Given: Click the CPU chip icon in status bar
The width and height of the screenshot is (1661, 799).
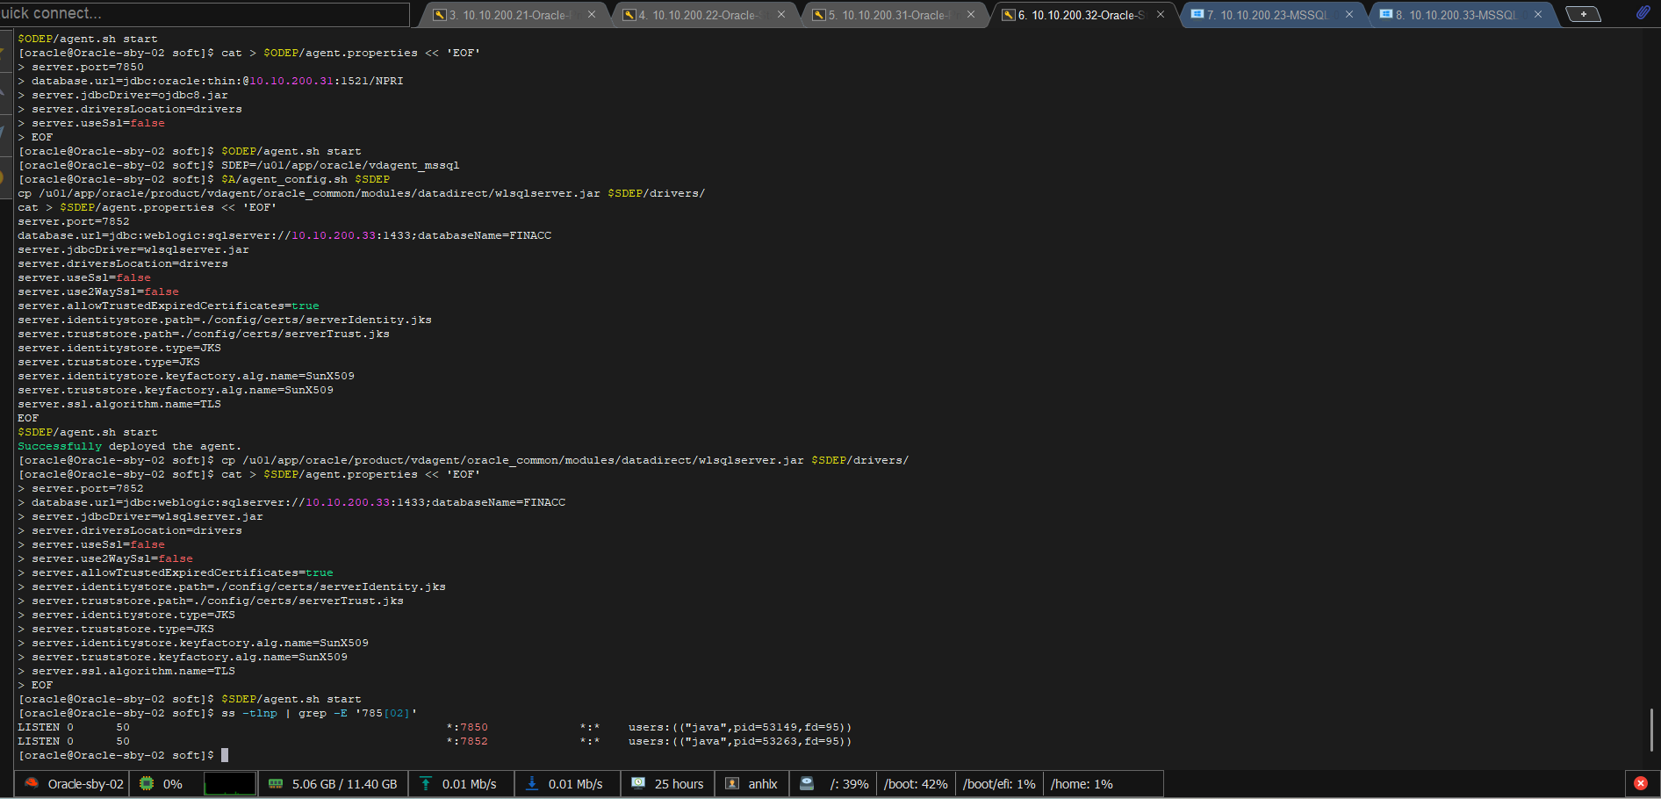Looking at the screenshot, I should (x=147, y=783).
